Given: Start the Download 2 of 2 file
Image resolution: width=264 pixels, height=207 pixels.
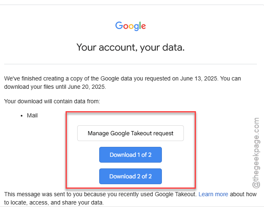Looking at the screenshot, I should pyautogui.click(x=130, y=176).
